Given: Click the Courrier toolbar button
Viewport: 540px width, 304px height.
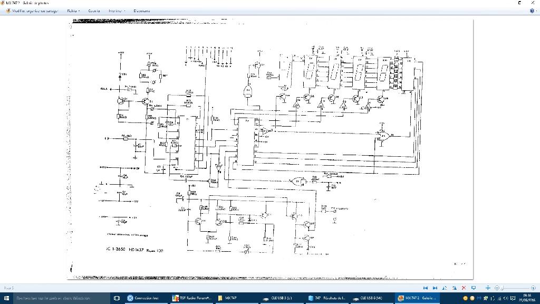Looking at the screenshot, I should pyautogui.click(x=94, y=11).
